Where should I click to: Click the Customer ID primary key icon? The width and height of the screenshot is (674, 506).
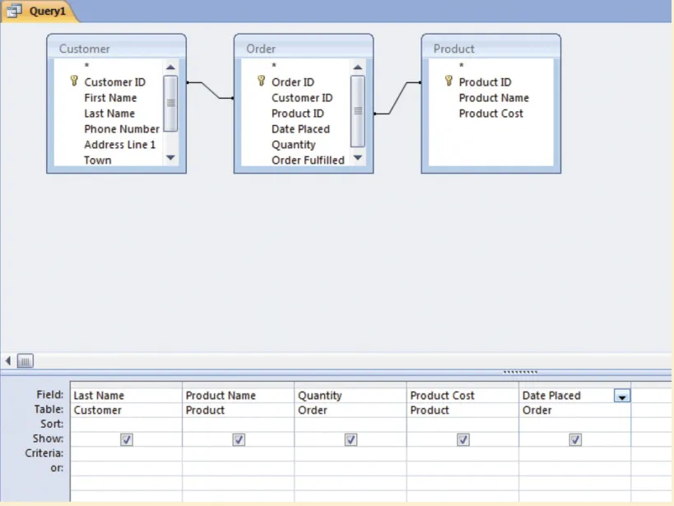click(x=74, y=81)
